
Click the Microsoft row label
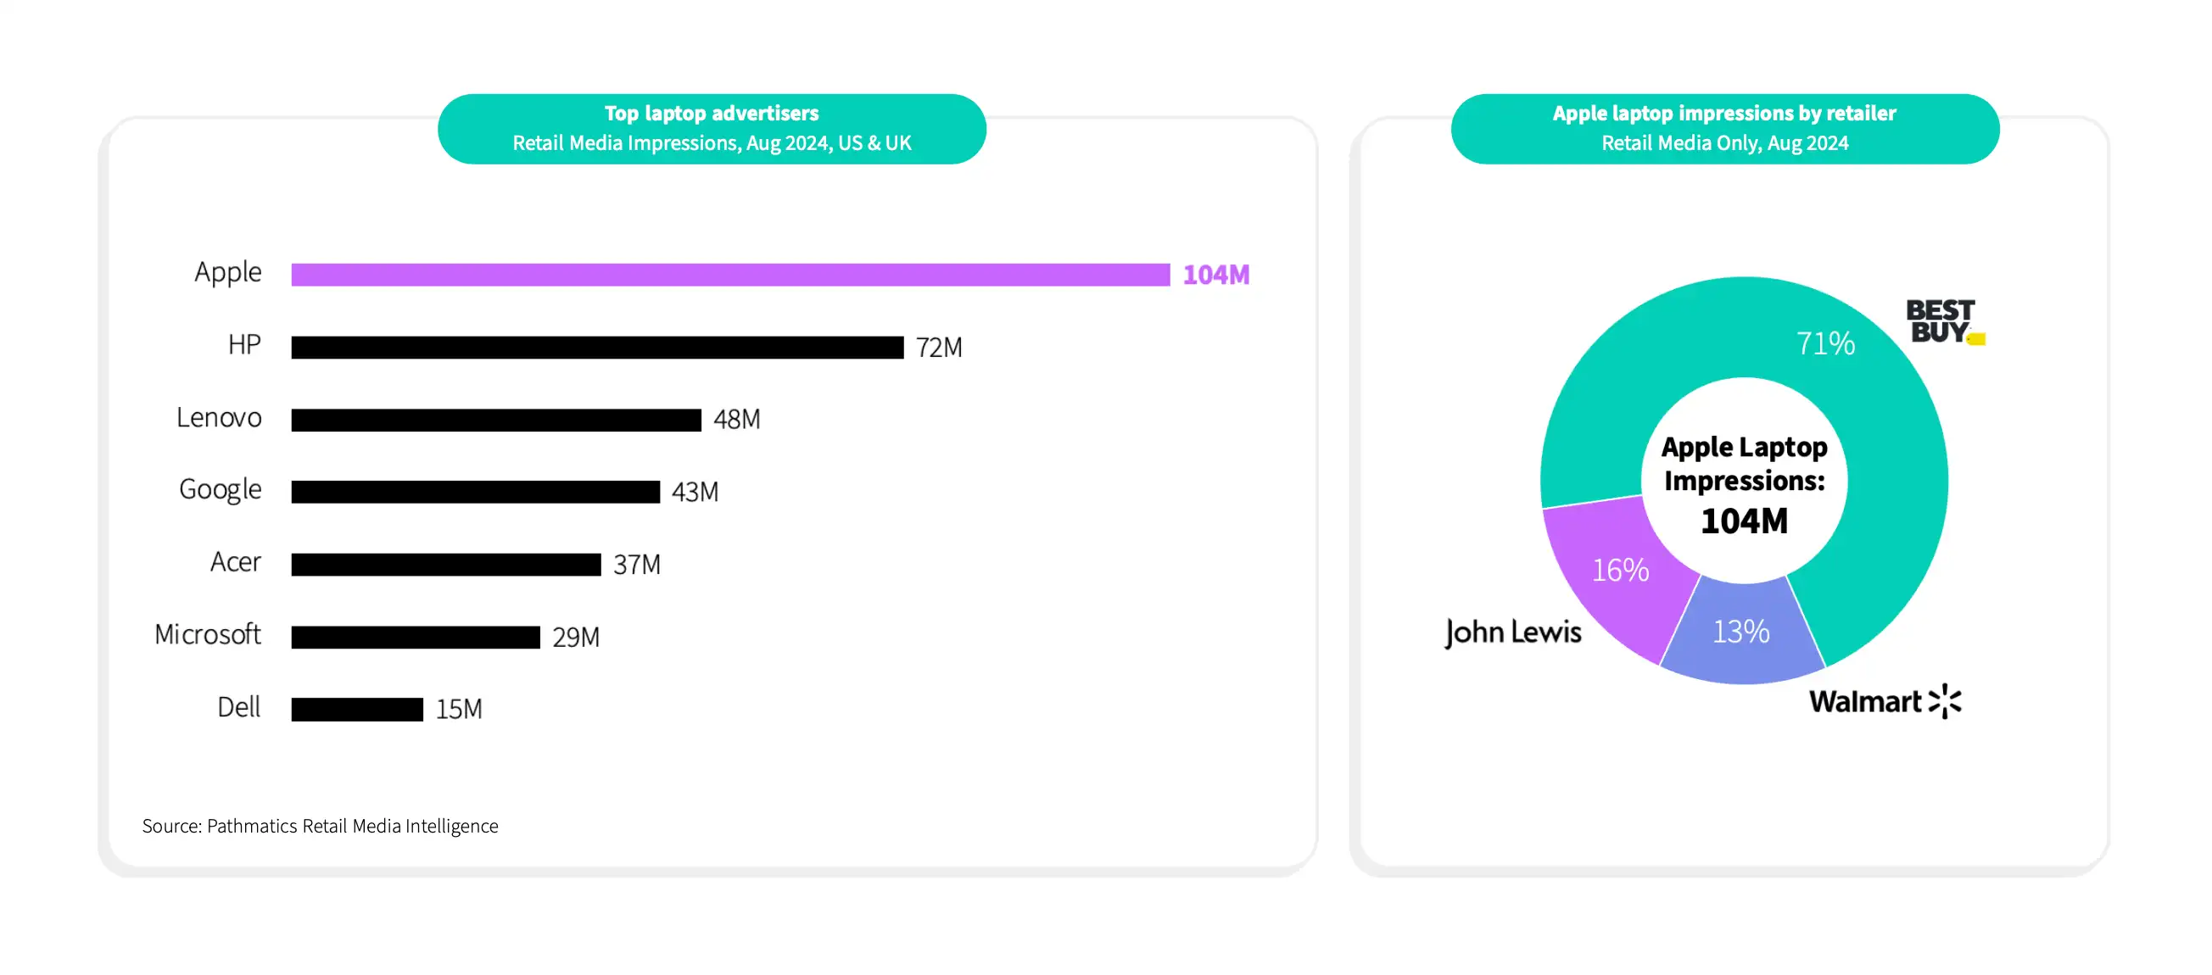[207, 634]
